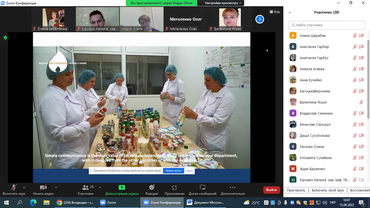Open the weather 22°C taskbar widget
Image resolution: width=370 pixels, height=208 pixels.
pos(252,203)
